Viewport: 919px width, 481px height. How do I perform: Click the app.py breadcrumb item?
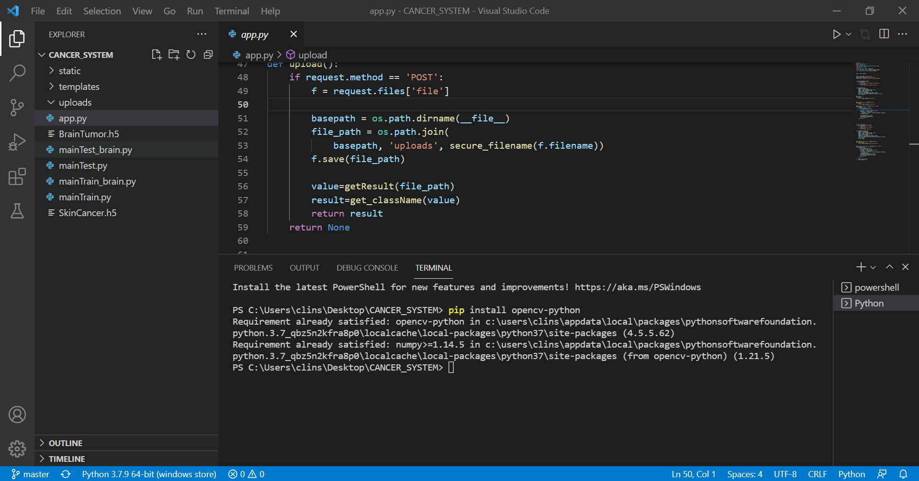tap(253, 55)
